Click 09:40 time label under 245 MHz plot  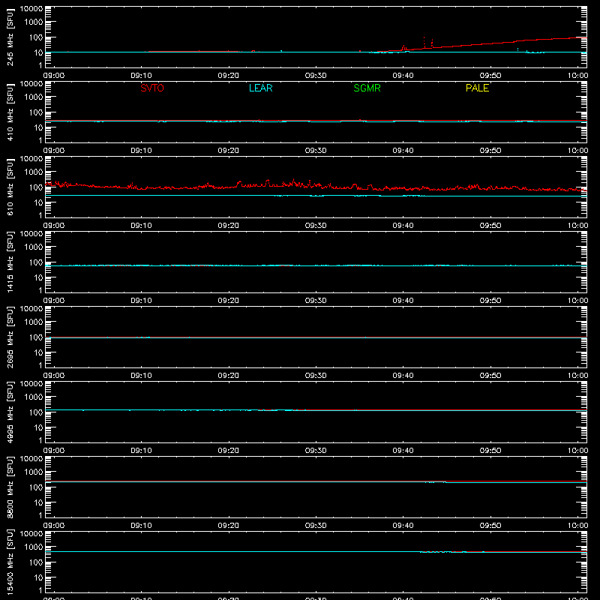click(x=403, y=76)
